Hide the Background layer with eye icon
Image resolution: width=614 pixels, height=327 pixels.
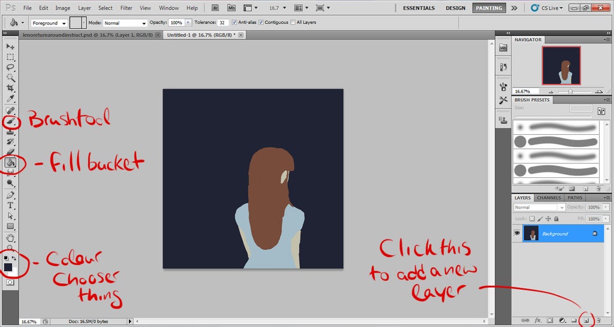pos(517,233)
